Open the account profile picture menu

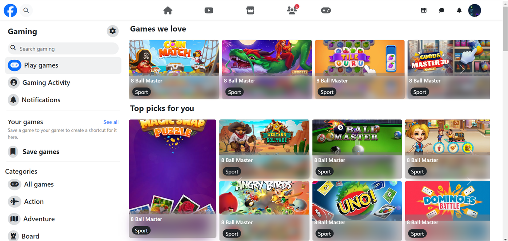[475, 11]
